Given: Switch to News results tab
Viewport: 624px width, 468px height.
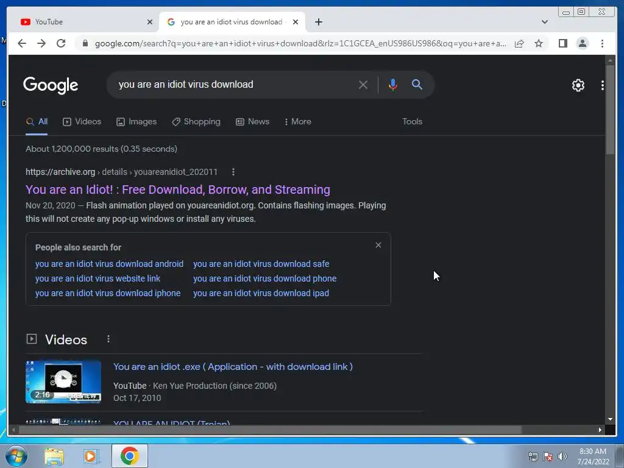Looking at the screenshot, I should click(x=252, y=122).
